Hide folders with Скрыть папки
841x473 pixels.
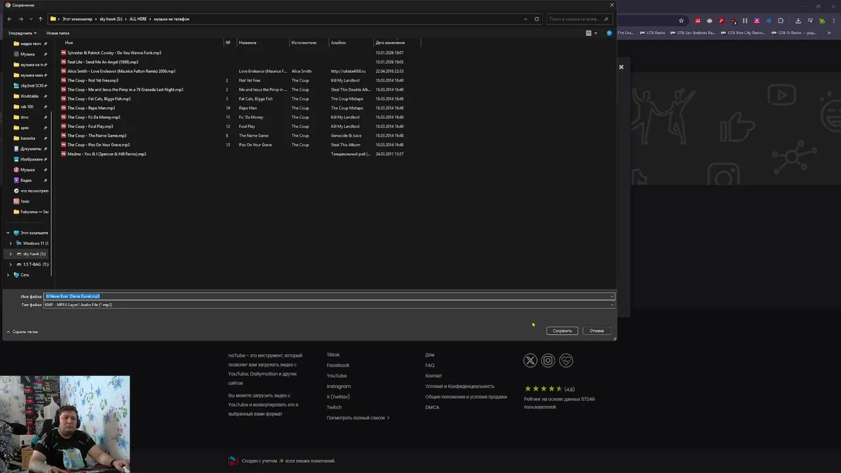[22, 332]
